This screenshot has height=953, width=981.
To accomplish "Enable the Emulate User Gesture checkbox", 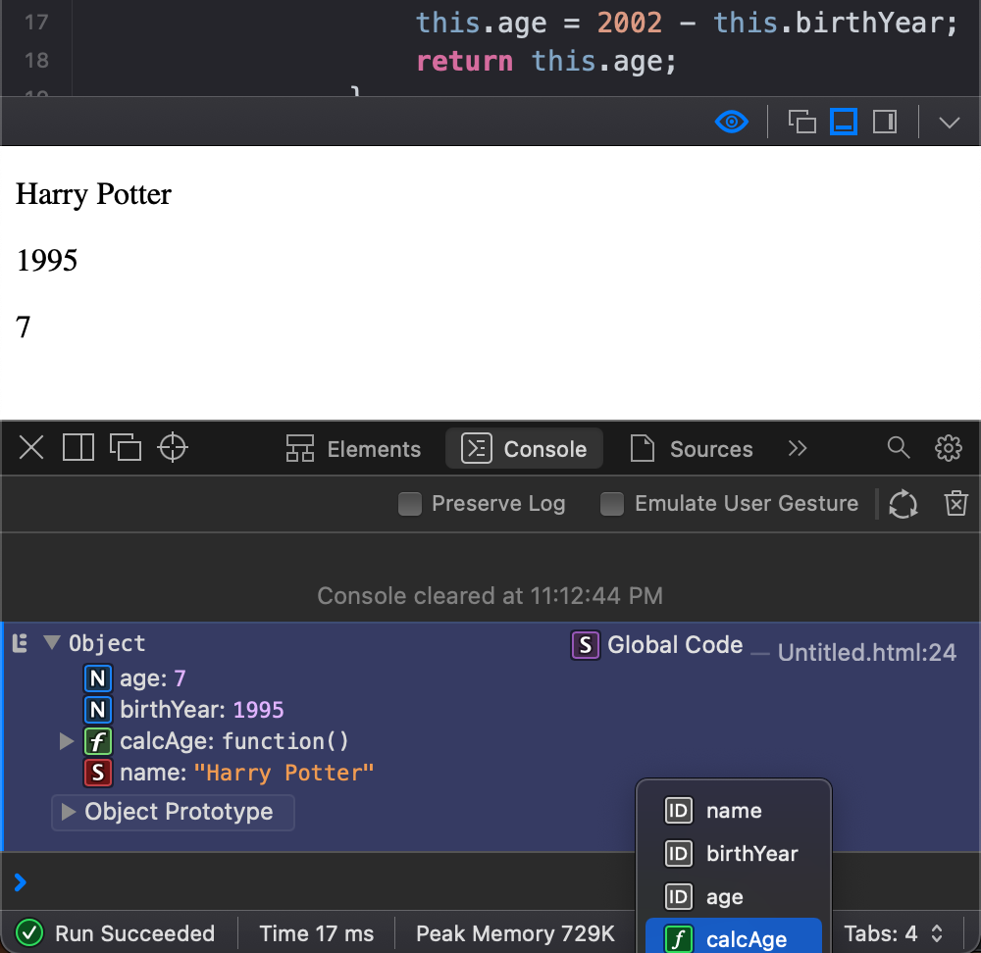I will (x=612, y=504).
